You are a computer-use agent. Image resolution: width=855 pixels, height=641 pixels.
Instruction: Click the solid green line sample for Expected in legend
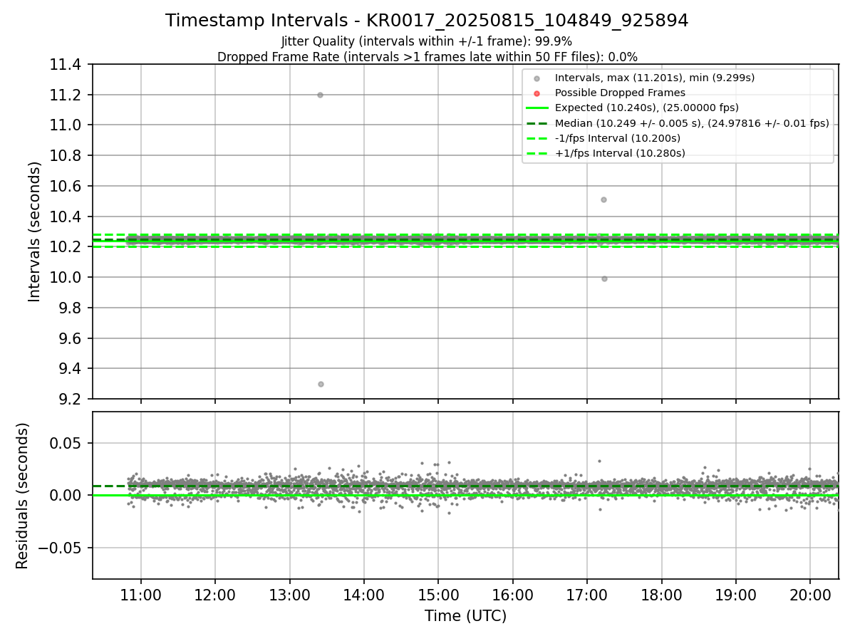pyautogui.click(x=537, y=108)
